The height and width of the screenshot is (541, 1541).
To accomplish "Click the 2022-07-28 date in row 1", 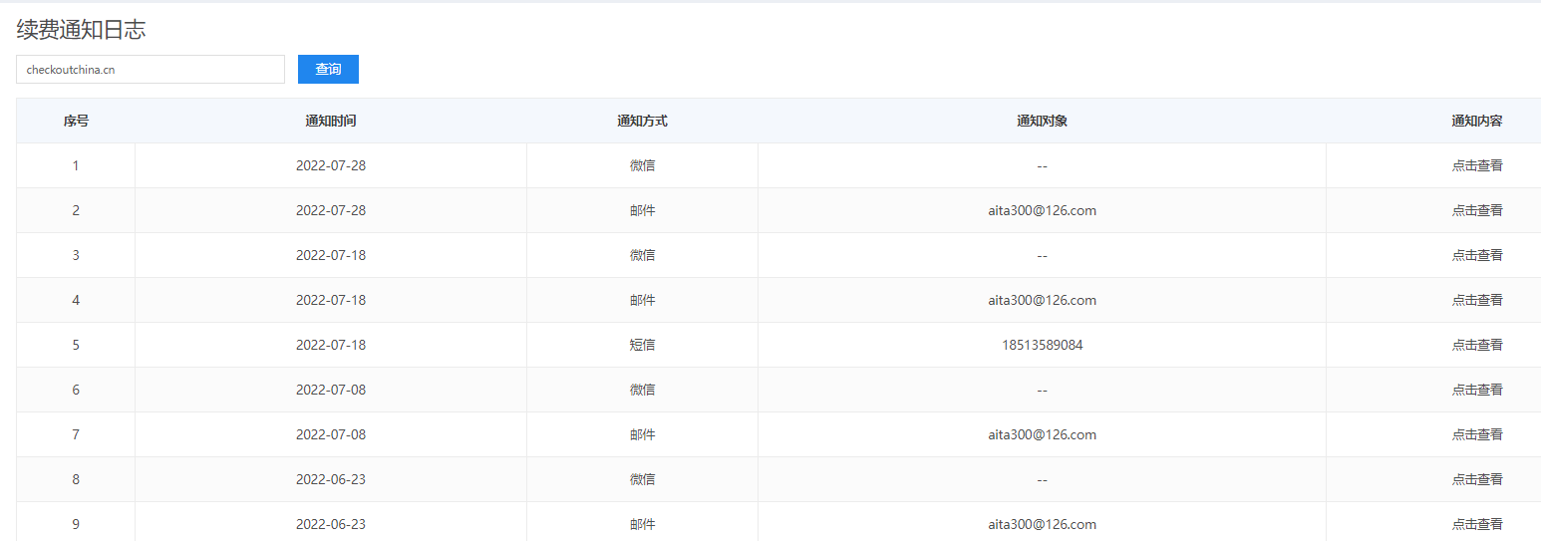I will click(x=330, y=166).
